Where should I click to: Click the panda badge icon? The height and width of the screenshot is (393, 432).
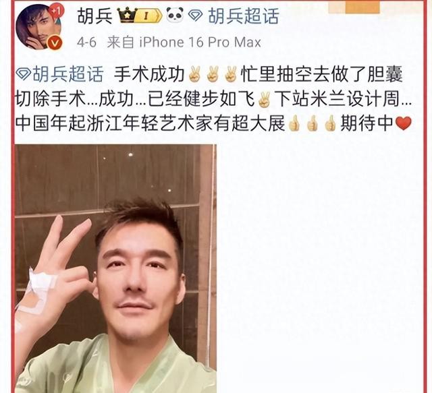175,15
